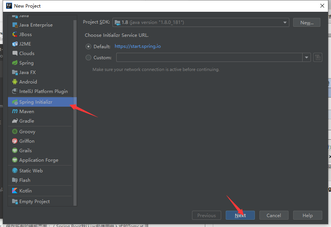Expand the Custom URL history dropdown arrow
The image size is (331, 227).
click(306, 57)
